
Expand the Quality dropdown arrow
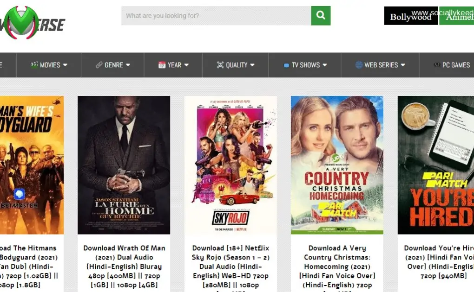pos(252,65)
